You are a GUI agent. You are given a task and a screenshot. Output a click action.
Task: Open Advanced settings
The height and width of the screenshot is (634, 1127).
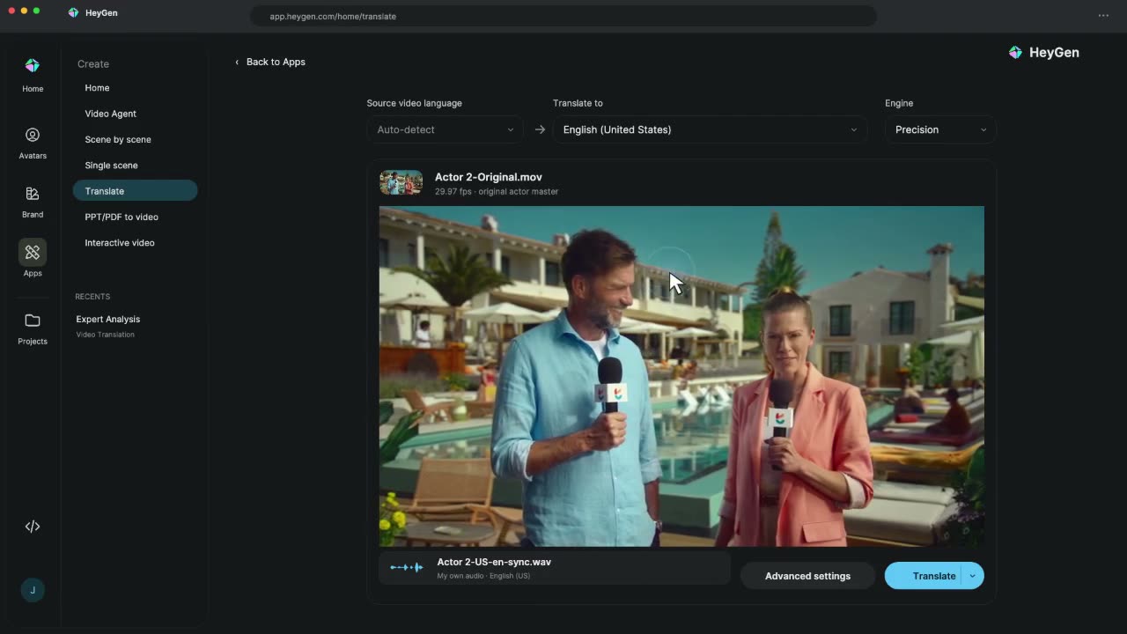807,576
